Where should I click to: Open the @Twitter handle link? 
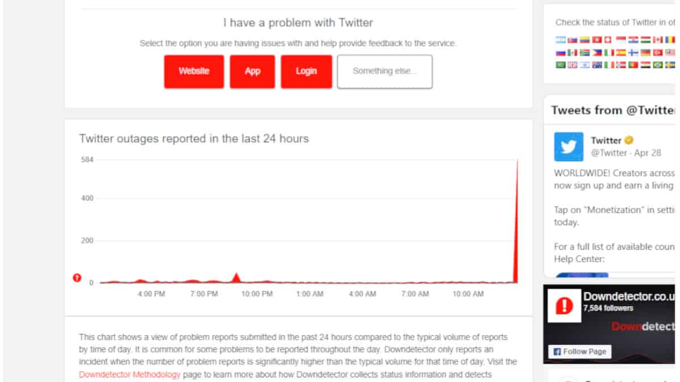click(x=609, y=153)
